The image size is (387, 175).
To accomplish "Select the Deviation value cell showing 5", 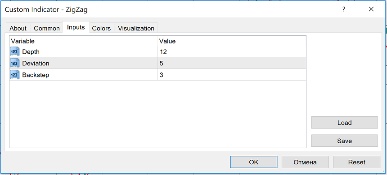I will click(x=232, y=63).
